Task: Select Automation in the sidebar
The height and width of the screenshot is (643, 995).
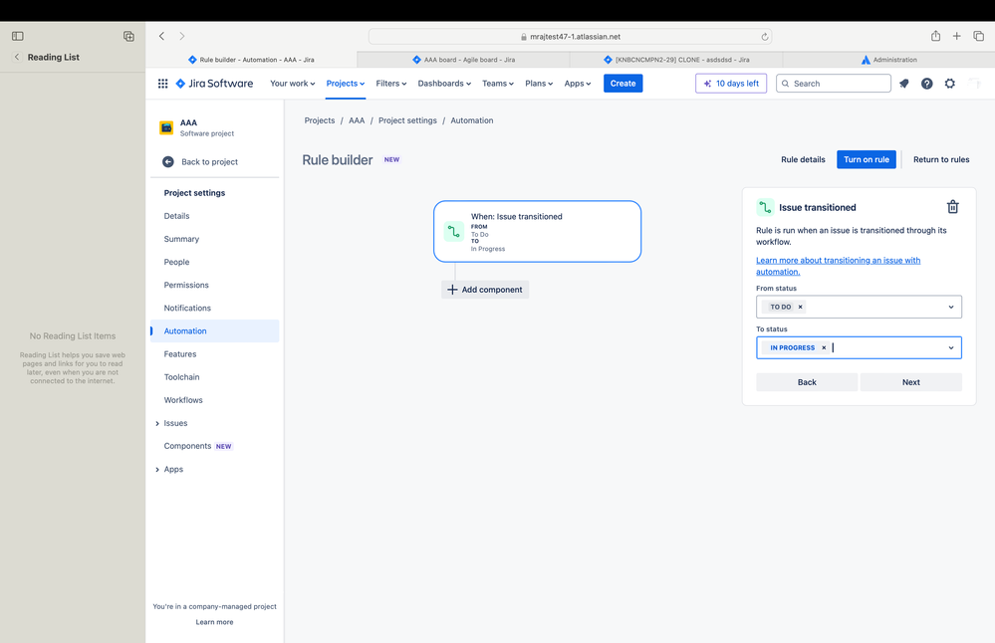Action: 214,331
